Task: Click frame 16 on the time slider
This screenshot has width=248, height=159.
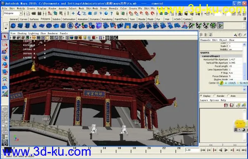Action: (x=116, y=150)
